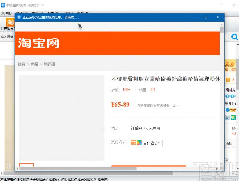Click the main window horizontal scrollbar left arrow

(x=1, y=173)
